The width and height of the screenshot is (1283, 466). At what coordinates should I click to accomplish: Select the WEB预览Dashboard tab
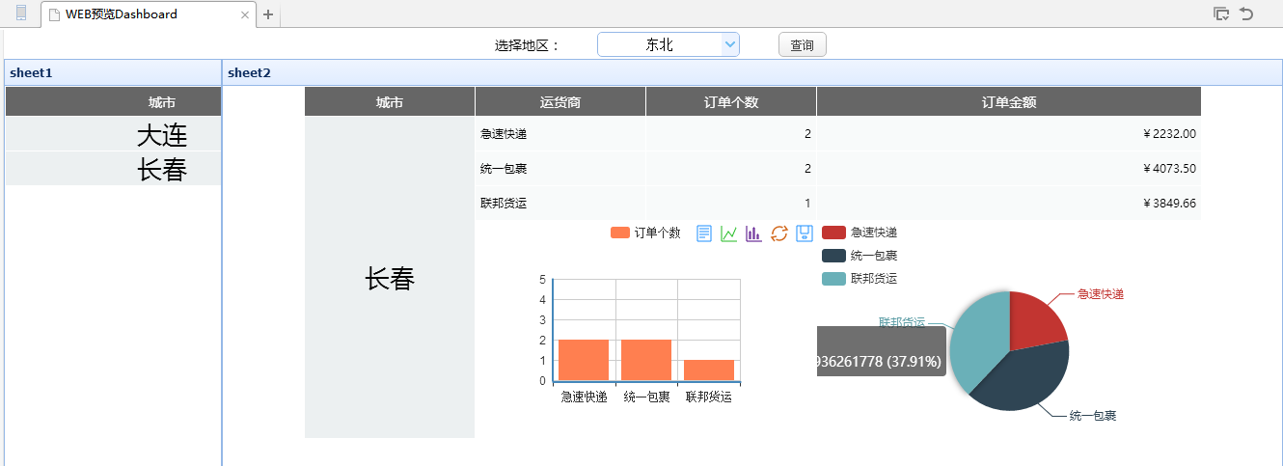(150, 14)
